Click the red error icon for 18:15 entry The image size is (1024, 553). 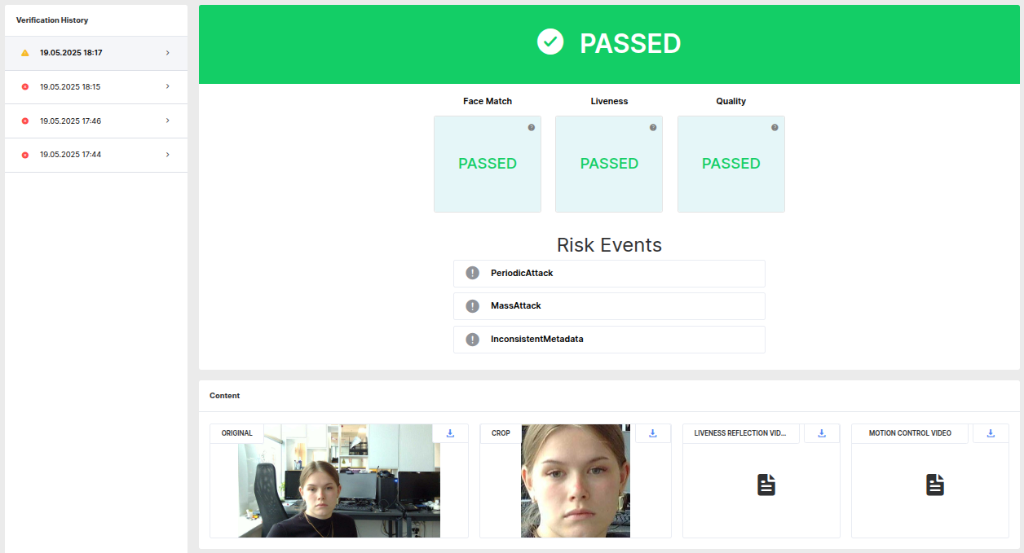24,87
